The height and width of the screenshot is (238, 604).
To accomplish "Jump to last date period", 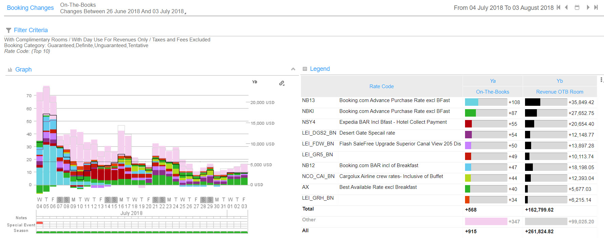I will click(596, 7).
